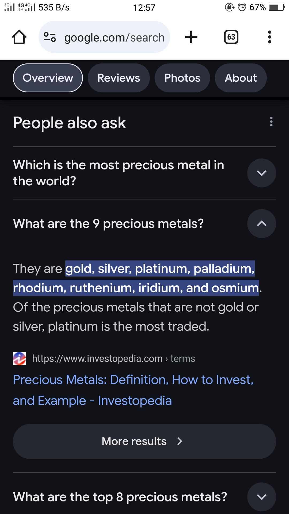Open site settings icon in address bar

tap(50, 37)
